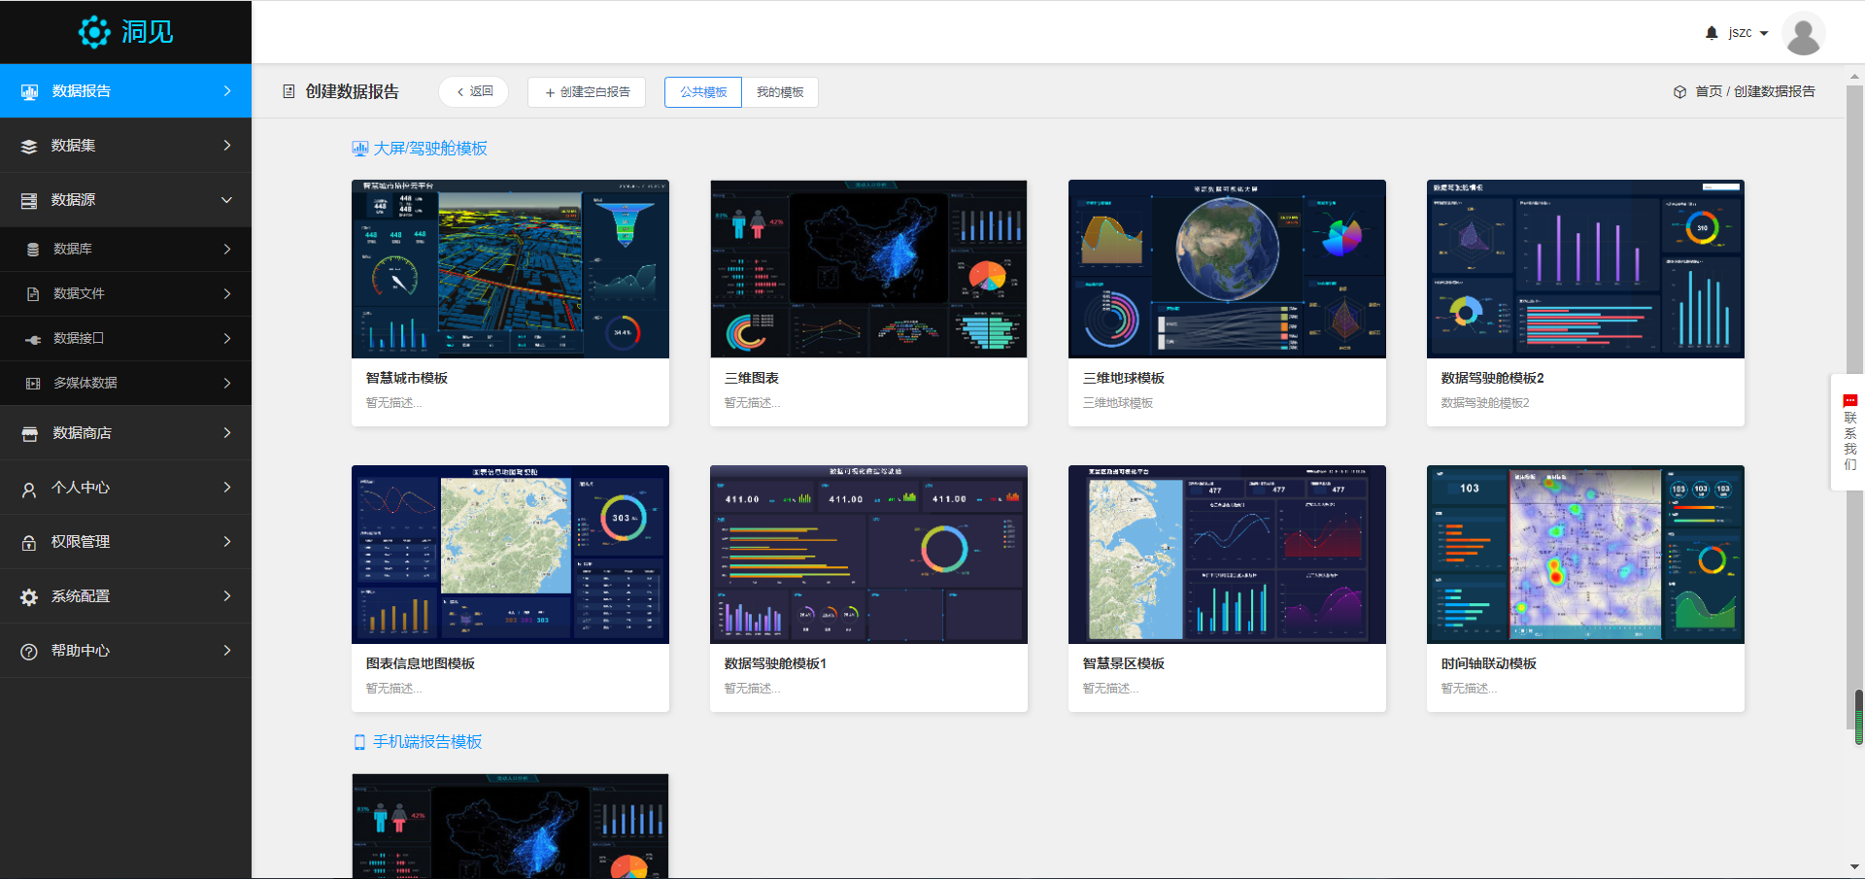Open the 帮助中心 menu item
Image resolution: width=1865 pixels, height=879 pixels.
(x=125, y=651)
